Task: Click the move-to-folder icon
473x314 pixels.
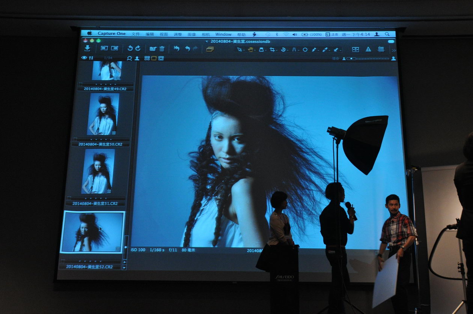Action: pos(153,49)
